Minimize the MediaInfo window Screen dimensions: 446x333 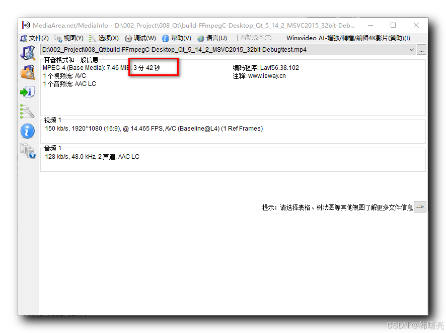(370, 25)
